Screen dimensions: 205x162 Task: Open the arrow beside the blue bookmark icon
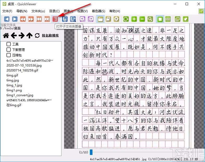click(x=76, y=21)
